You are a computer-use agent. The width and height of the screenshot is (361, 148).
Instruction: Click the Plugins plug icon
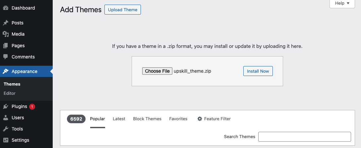coord(6,106)
